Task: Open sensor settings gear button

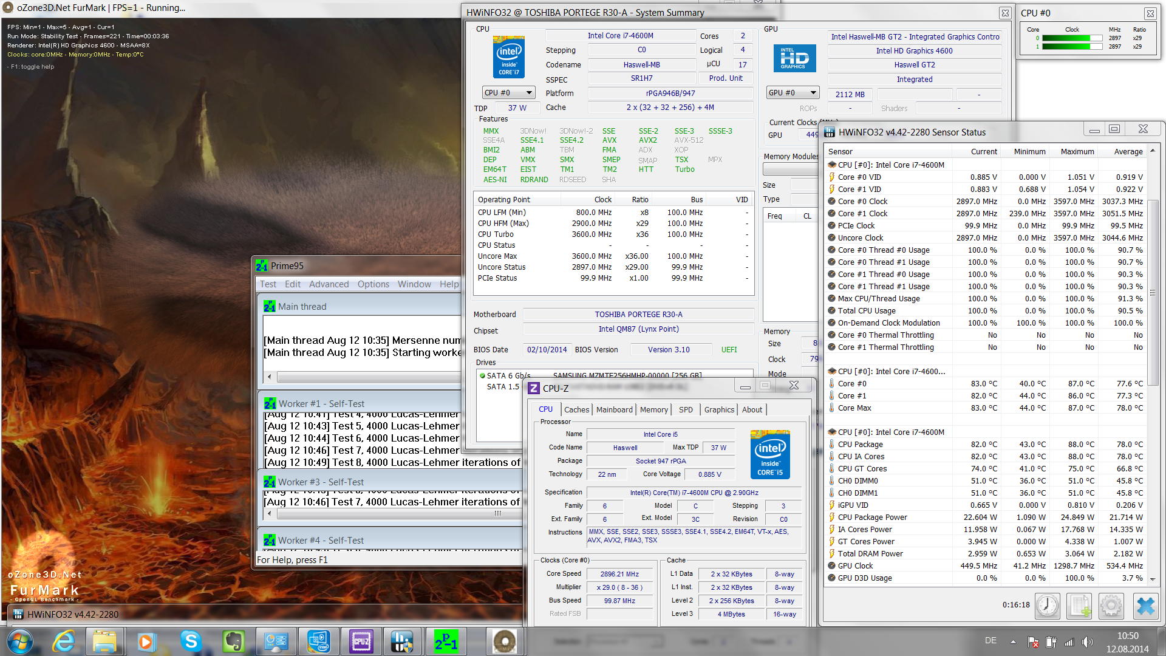Action: (1111, 606)
